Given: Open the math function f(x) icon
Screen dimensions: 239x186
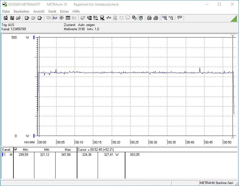Looking at the screenshot, I should (109, 18).
